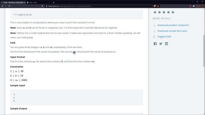The image size is (205, 115).
Task: Open the Brave Shields icon
Action: [x=155, y=6]
